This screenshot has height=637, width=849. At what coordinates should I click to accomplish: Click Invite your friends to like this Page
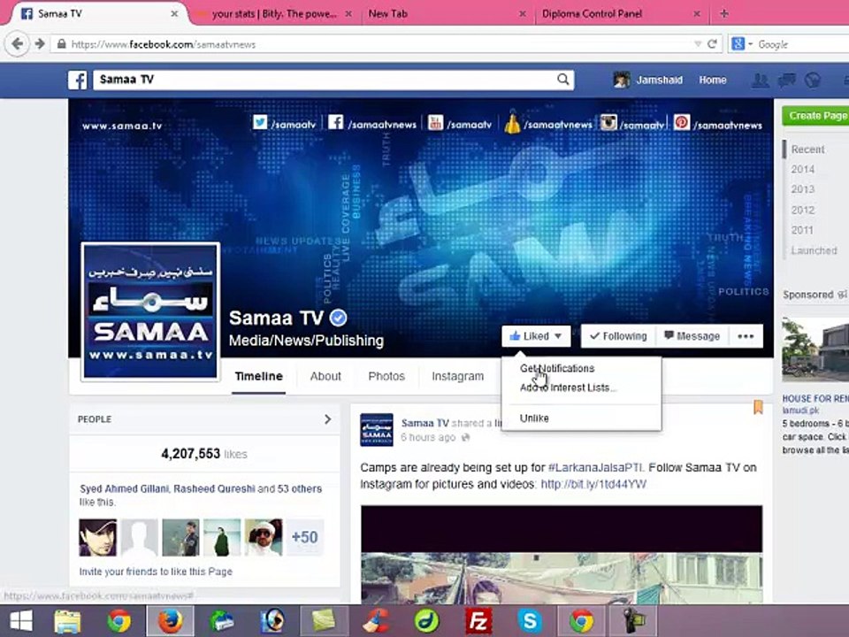(x=156, y=572)
